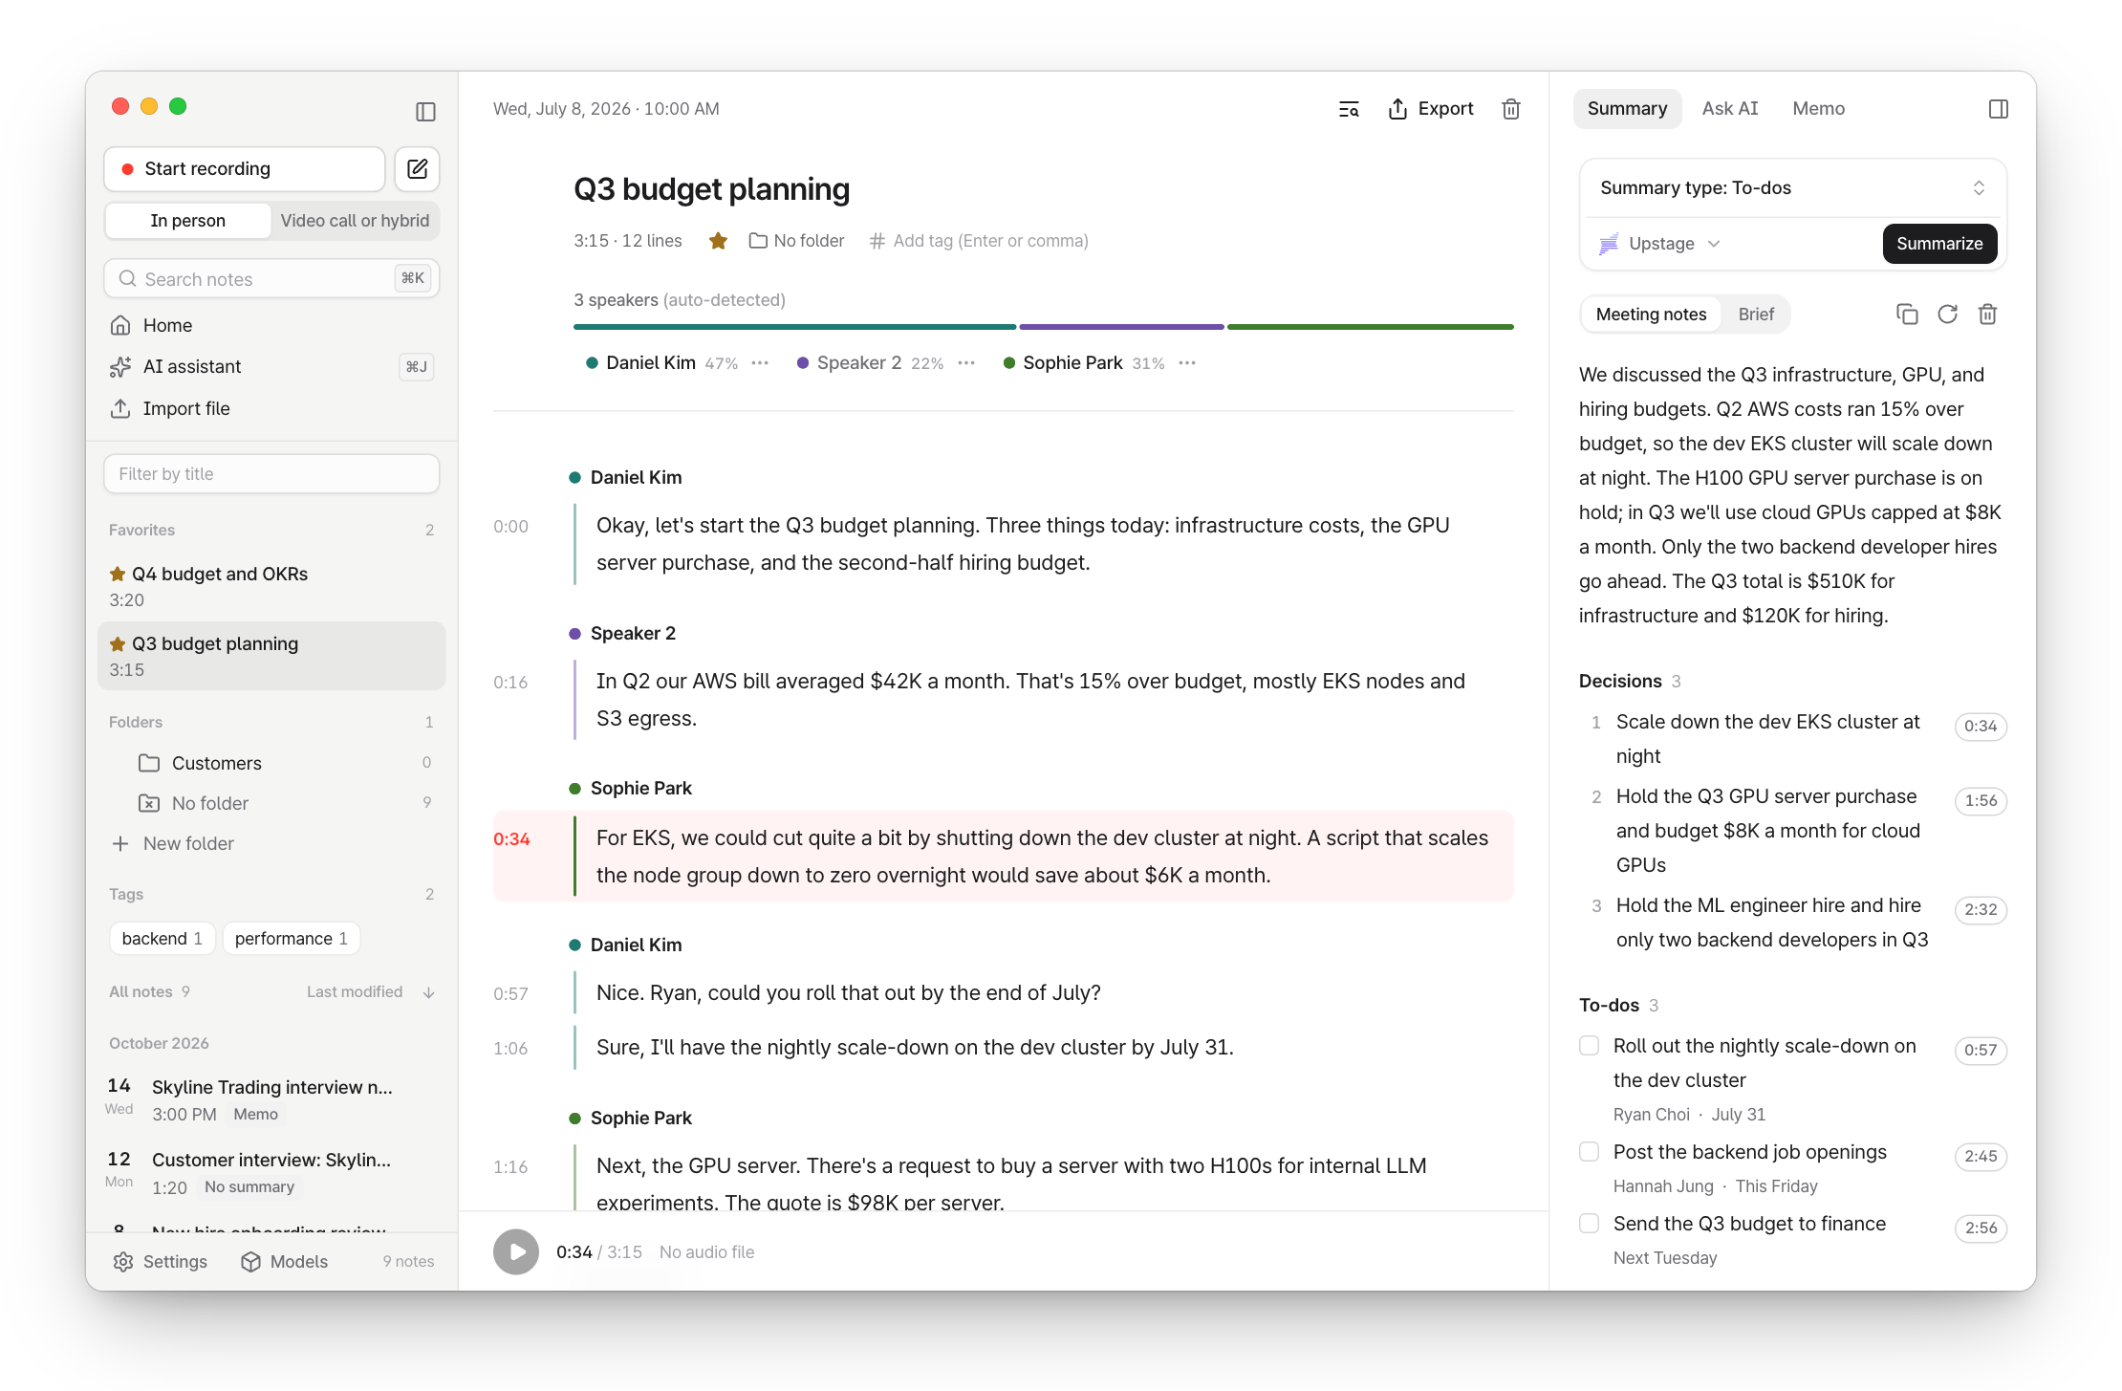Open the Customers folder
Viewport: 2122px width, 1391px height.
pyautogui.click(x=271, y=763)
